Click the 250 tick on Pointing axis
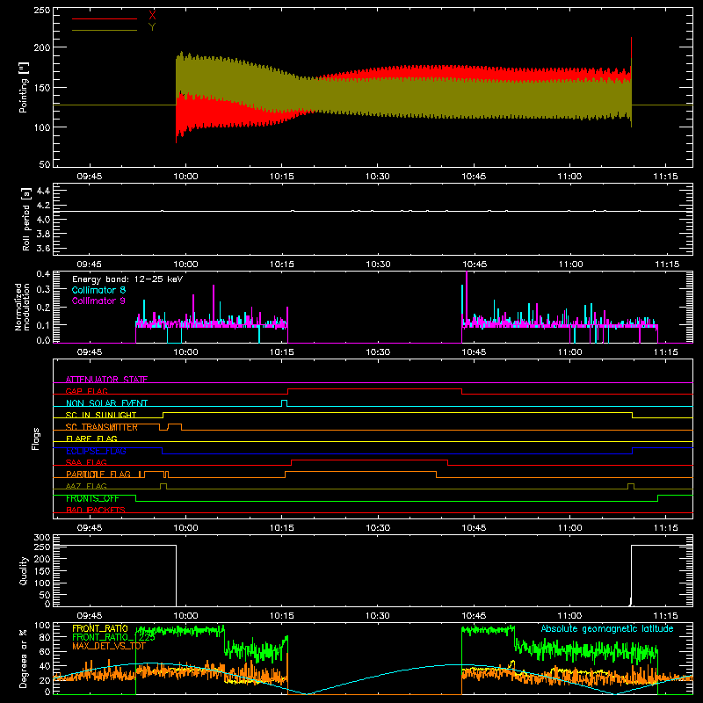This screenshot has height=703, width=703. click(42, 10)
